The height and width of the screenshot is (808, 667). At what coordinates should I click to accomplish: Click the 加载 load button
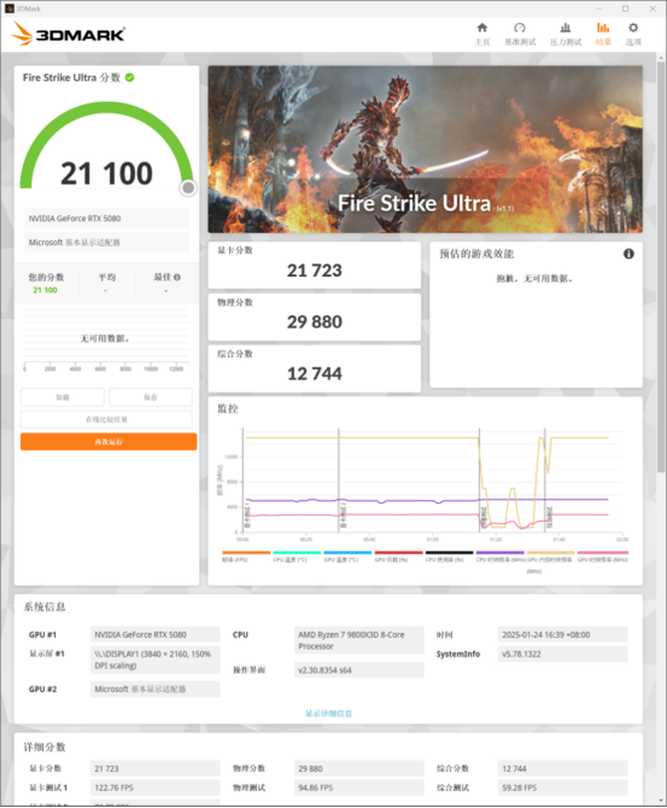tap(63, 398)
